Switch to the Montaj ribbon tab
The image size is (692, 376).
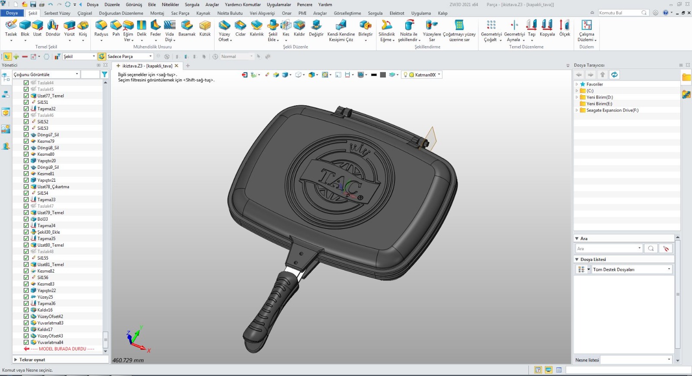click(157, 13)
